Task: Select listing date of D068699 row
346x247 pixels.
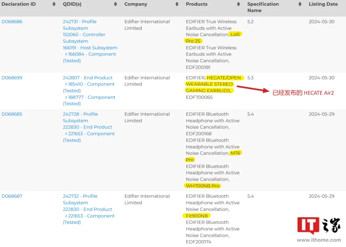Action: point(322,78)
